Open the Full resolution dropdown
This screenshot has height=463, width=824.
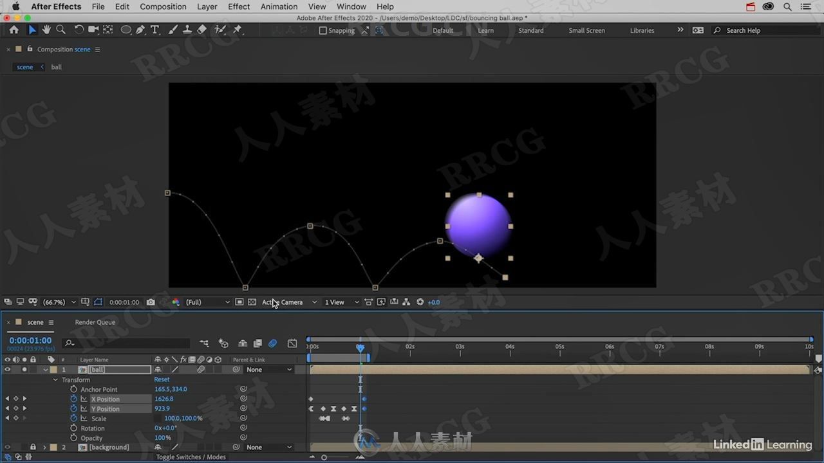(x=207, y=302)
